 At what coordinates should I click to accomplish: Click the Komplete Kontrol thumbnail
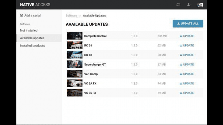tap(75, 36)
